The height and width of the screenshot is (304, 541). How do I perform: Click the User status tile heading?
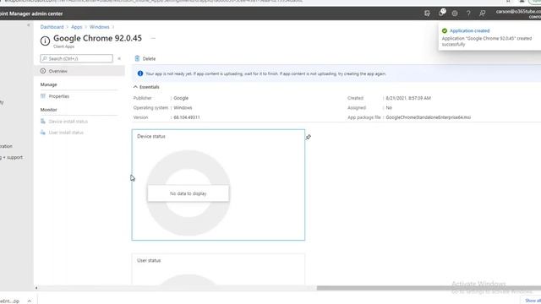coord(149,260)
